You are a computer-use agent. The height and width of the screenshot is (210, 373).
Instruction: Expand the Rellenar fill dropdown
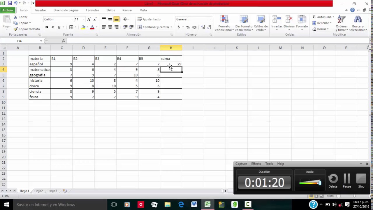pos(330,23)
